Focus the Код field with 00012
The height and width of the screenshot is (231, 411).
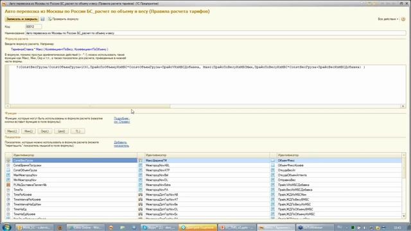[33, 26]
